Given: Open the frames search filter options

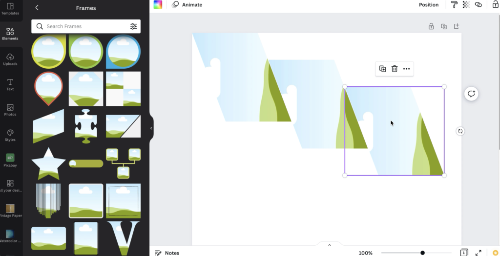Looking at the screenshot, I should pos(134,26).
